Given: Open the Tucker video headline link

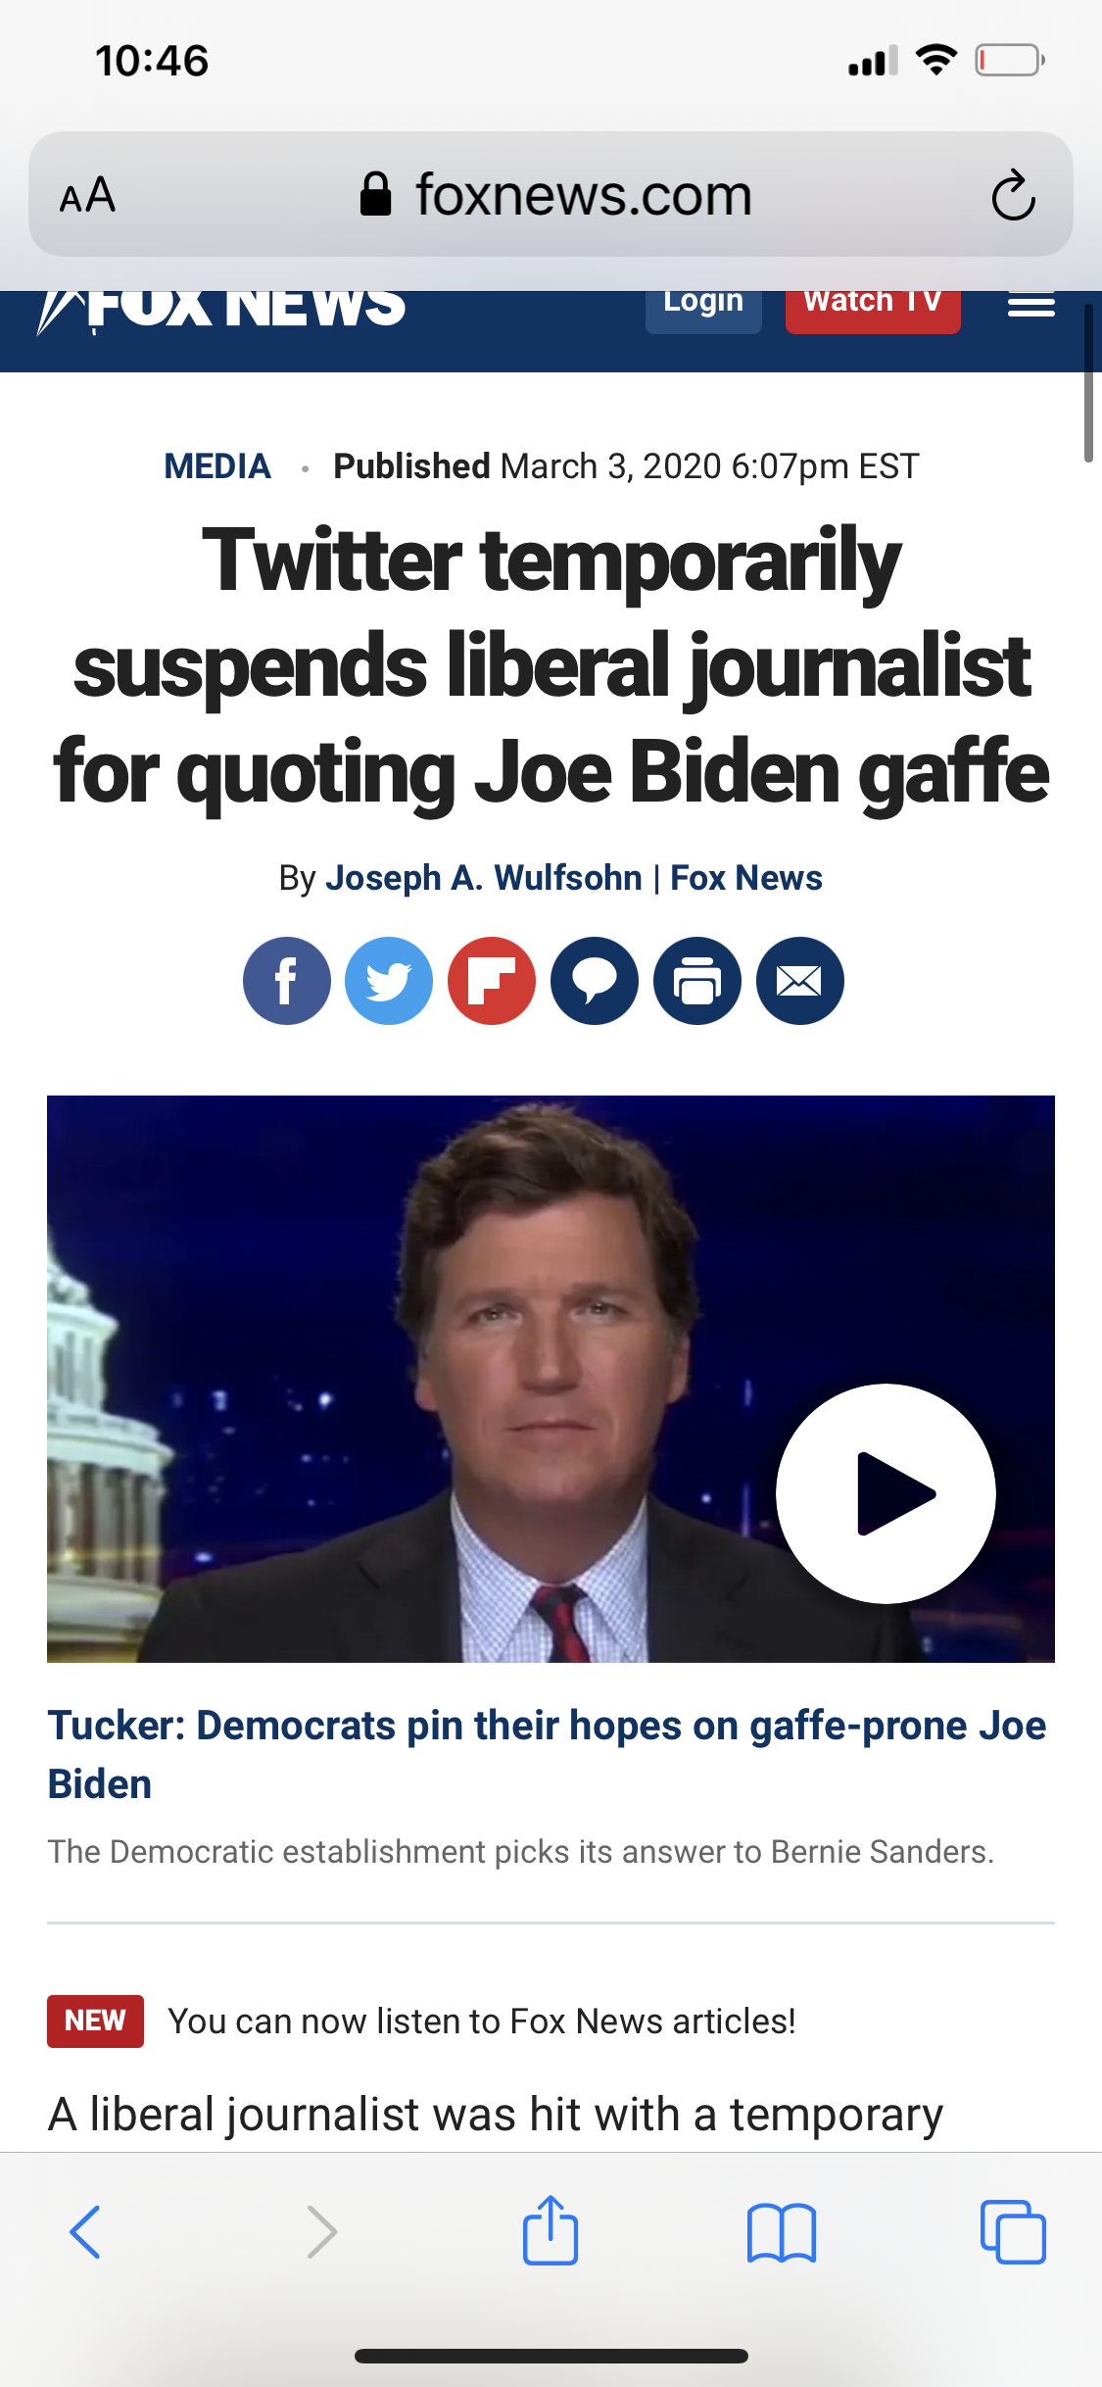Looking at the screenshot, I should point(547,1754).
